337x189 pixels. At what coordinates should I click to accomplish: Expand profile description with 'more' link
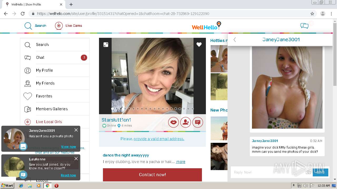point(181,162)
